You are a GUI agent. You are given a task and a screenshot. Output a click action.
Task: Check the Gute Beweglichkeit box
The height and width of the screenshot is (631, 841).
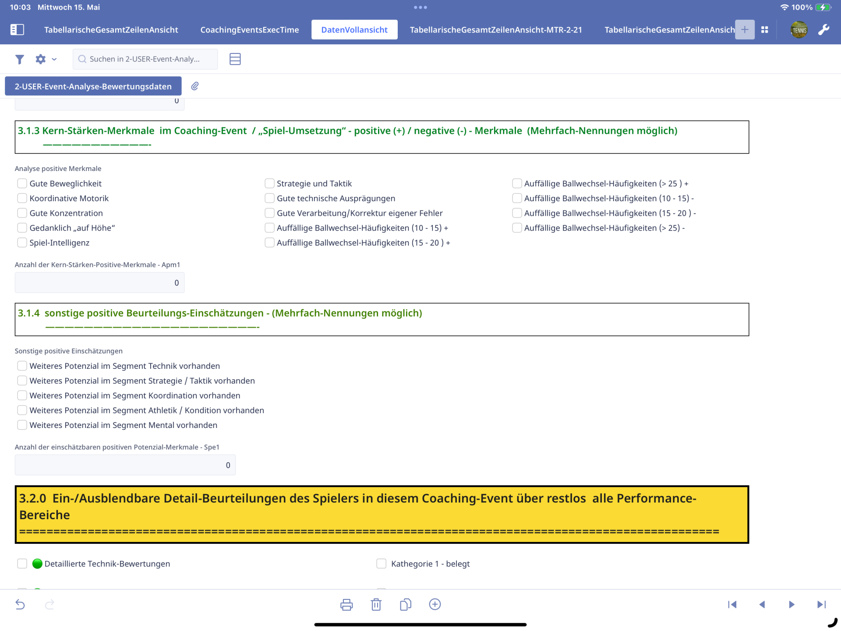(x=22, y=183)
